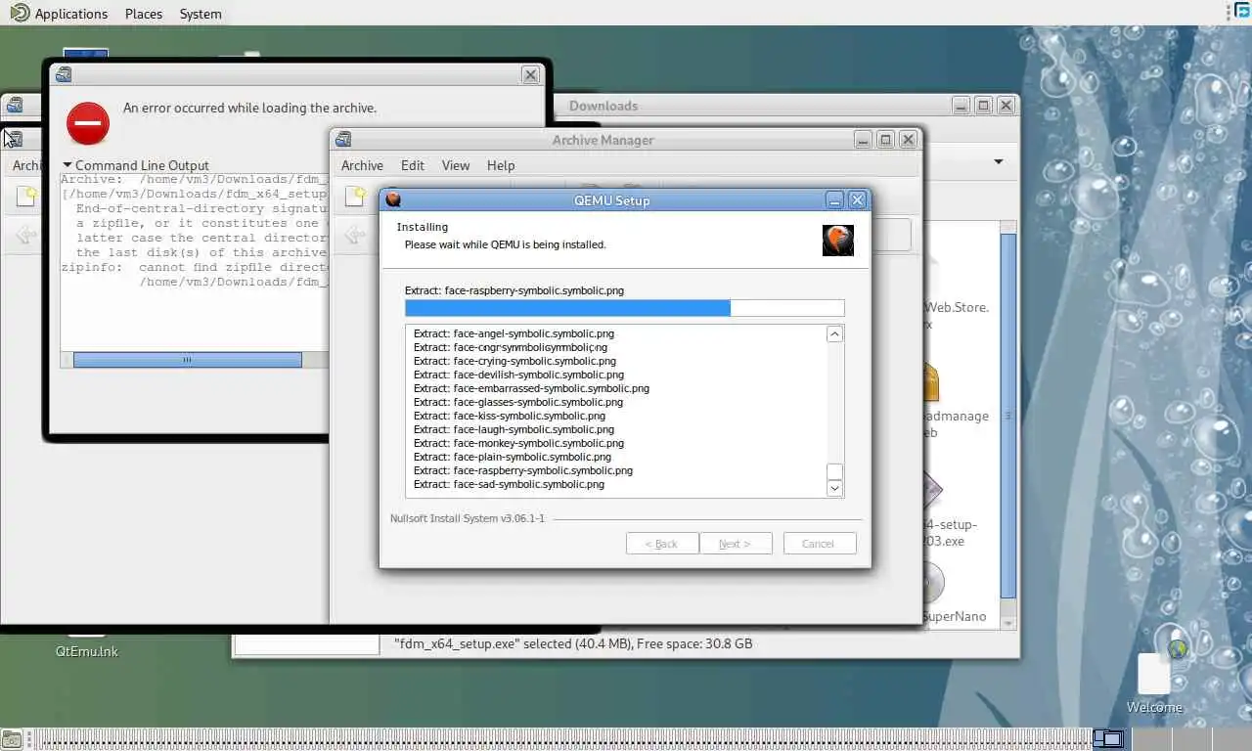The width and height of the screenshot is (1252, 751).
Task: Click the show desktop icon on the bottom panel
Action: point(12,739)
